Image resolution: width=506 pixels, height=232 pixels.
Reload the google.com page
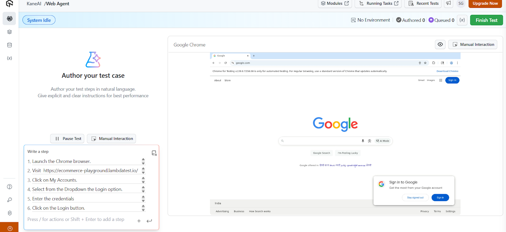coord(225,63)
